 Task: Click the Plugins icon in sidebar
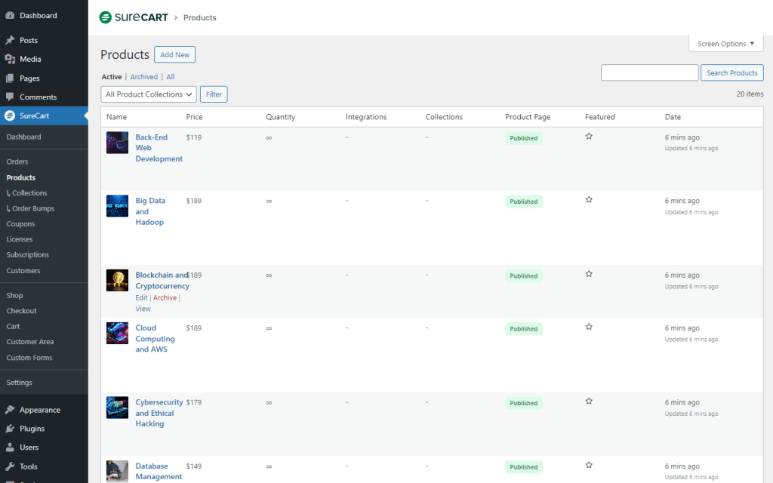tap(10, 429)
